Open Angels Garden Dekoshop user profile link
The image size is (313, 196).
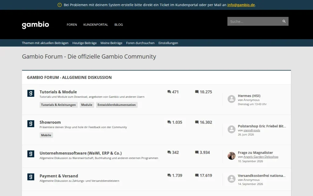261,157
